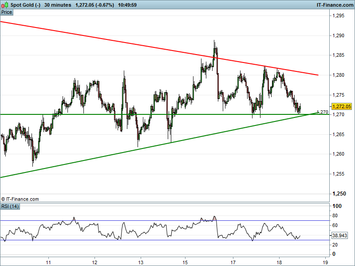
Task: Click the 1,295 price axis label
Action: 338,16
